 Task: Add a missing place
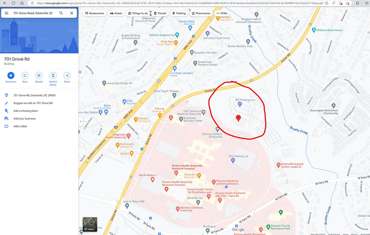tap(26, 111)
